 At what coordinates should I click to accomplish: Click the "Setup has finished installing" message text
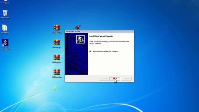click(x=109, y=42)
